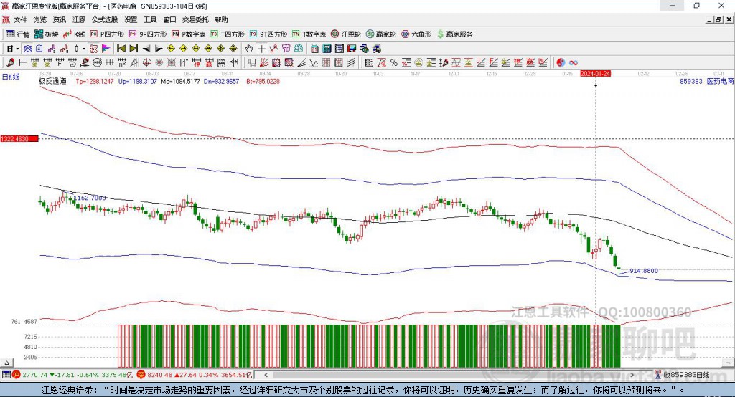Click the calculator icon in the toolbar
The height and width of the screenshot is (397, 735).
pos(327,49)
